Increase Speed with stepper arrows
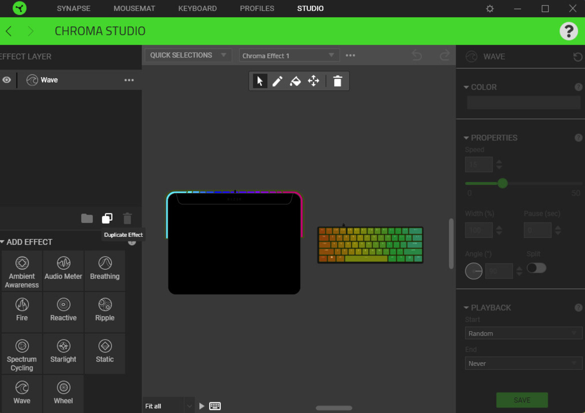 click(499, 161)
